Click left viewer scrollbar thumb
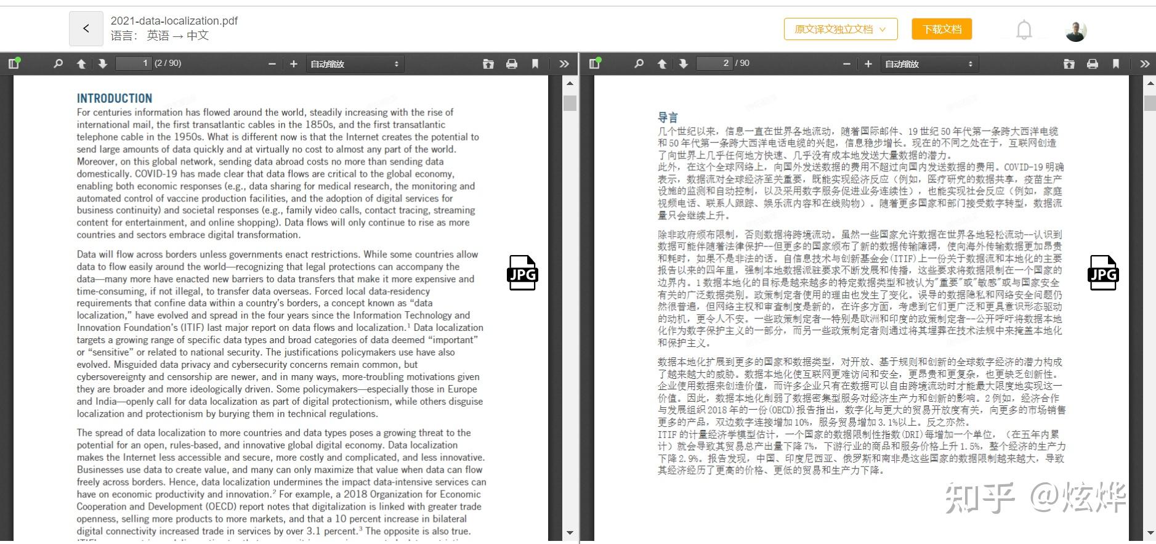 570,103
